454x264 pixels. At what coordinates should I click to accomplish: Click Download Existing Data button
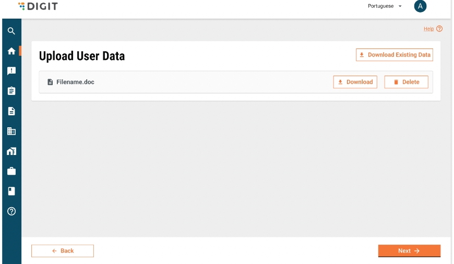click(x=395, y=55)
